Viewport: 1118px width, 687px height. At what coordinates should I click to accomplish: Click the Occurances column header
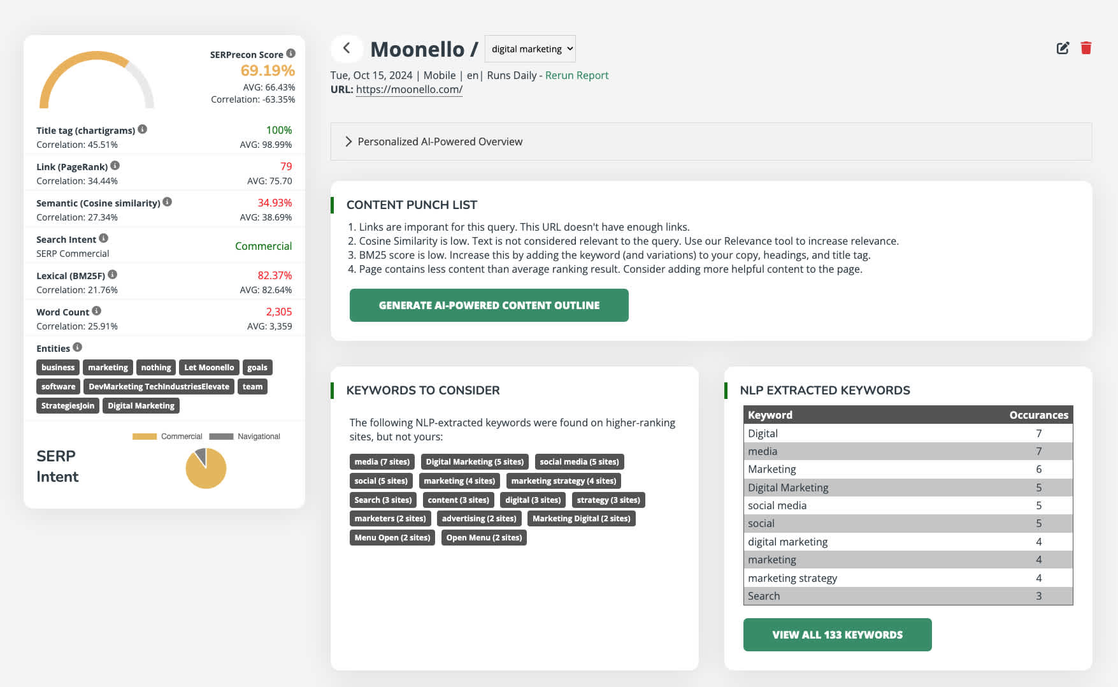coord(1039,414)
